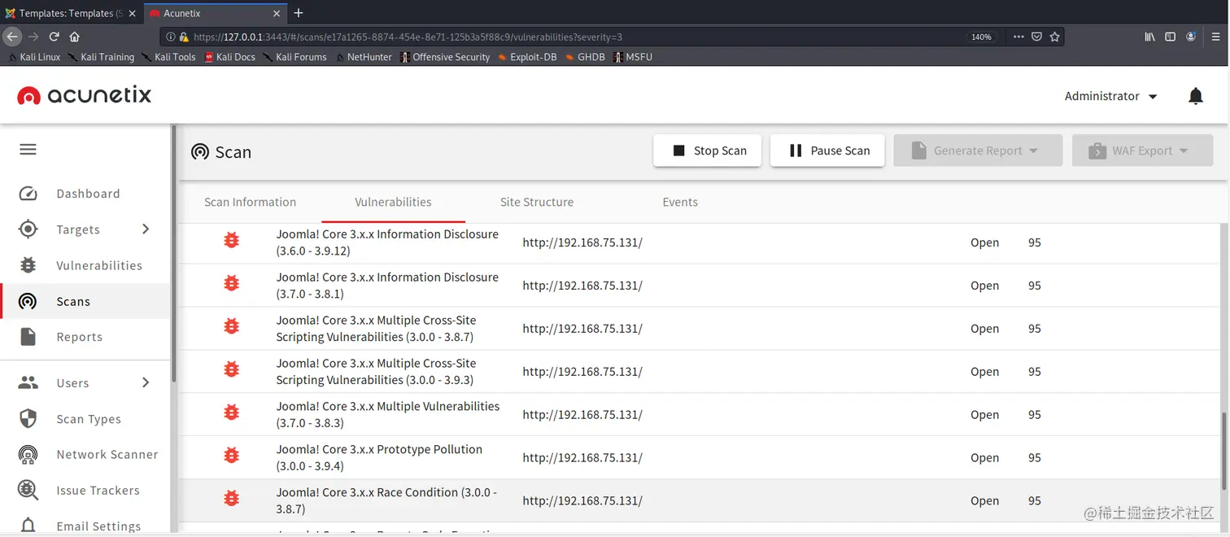Viewport: 1230px width, 537px height.
Task: Click Open status in the Prototype Pollution row
Action: point(984,457)
